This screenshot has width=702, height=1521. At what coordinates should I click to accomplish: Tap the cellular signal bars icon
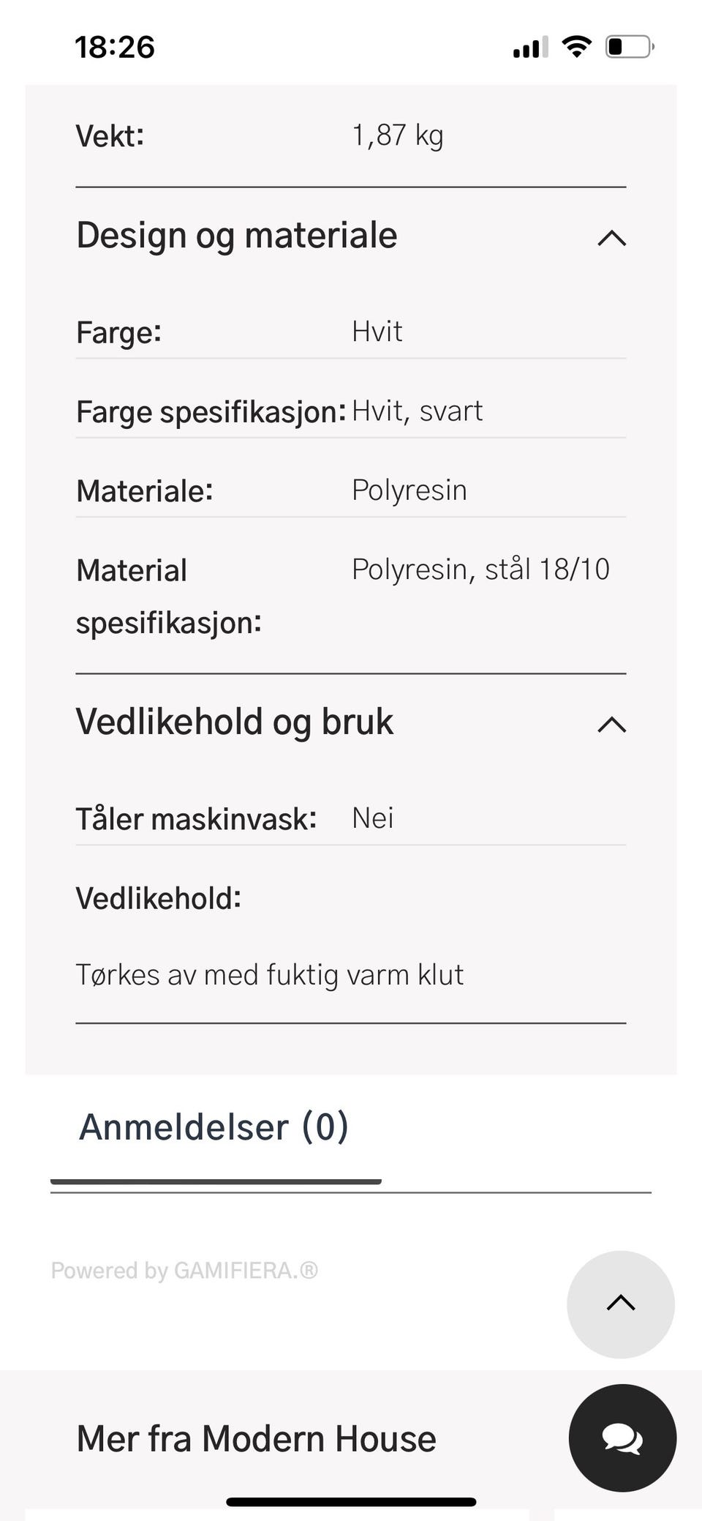click(x=530, y=47)
